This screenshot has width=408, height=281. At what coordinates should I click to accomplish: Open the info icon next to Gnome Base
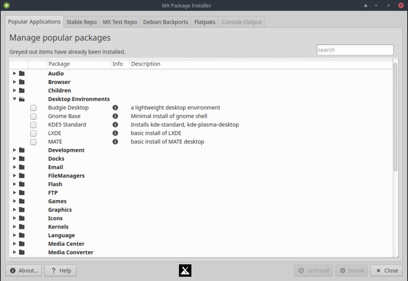(115, 116)
